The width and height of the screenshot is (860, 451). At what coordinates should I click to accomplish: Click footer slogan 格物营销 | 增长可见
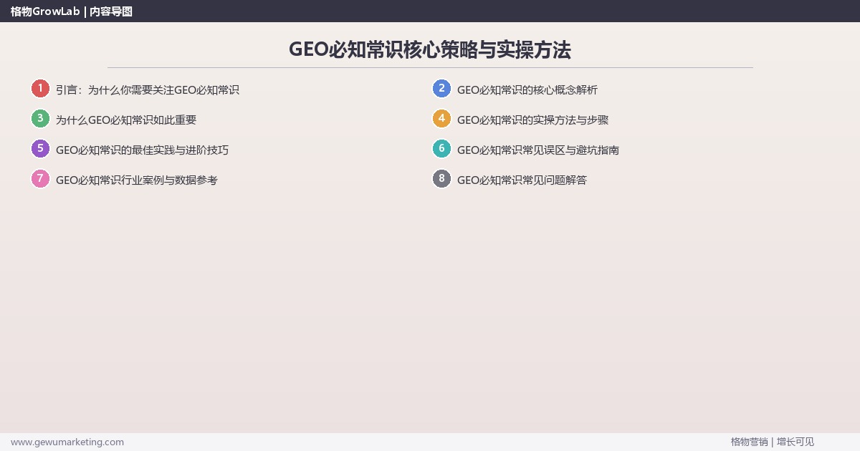pos(773,442)
